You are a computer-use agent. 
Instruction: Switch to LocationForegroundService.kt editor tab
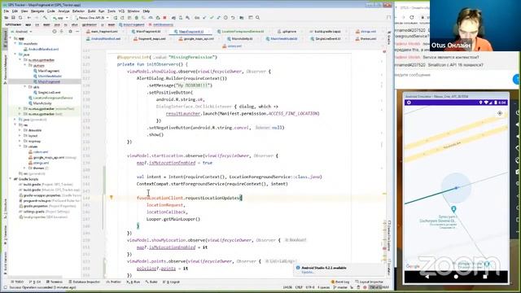(242, 32)
